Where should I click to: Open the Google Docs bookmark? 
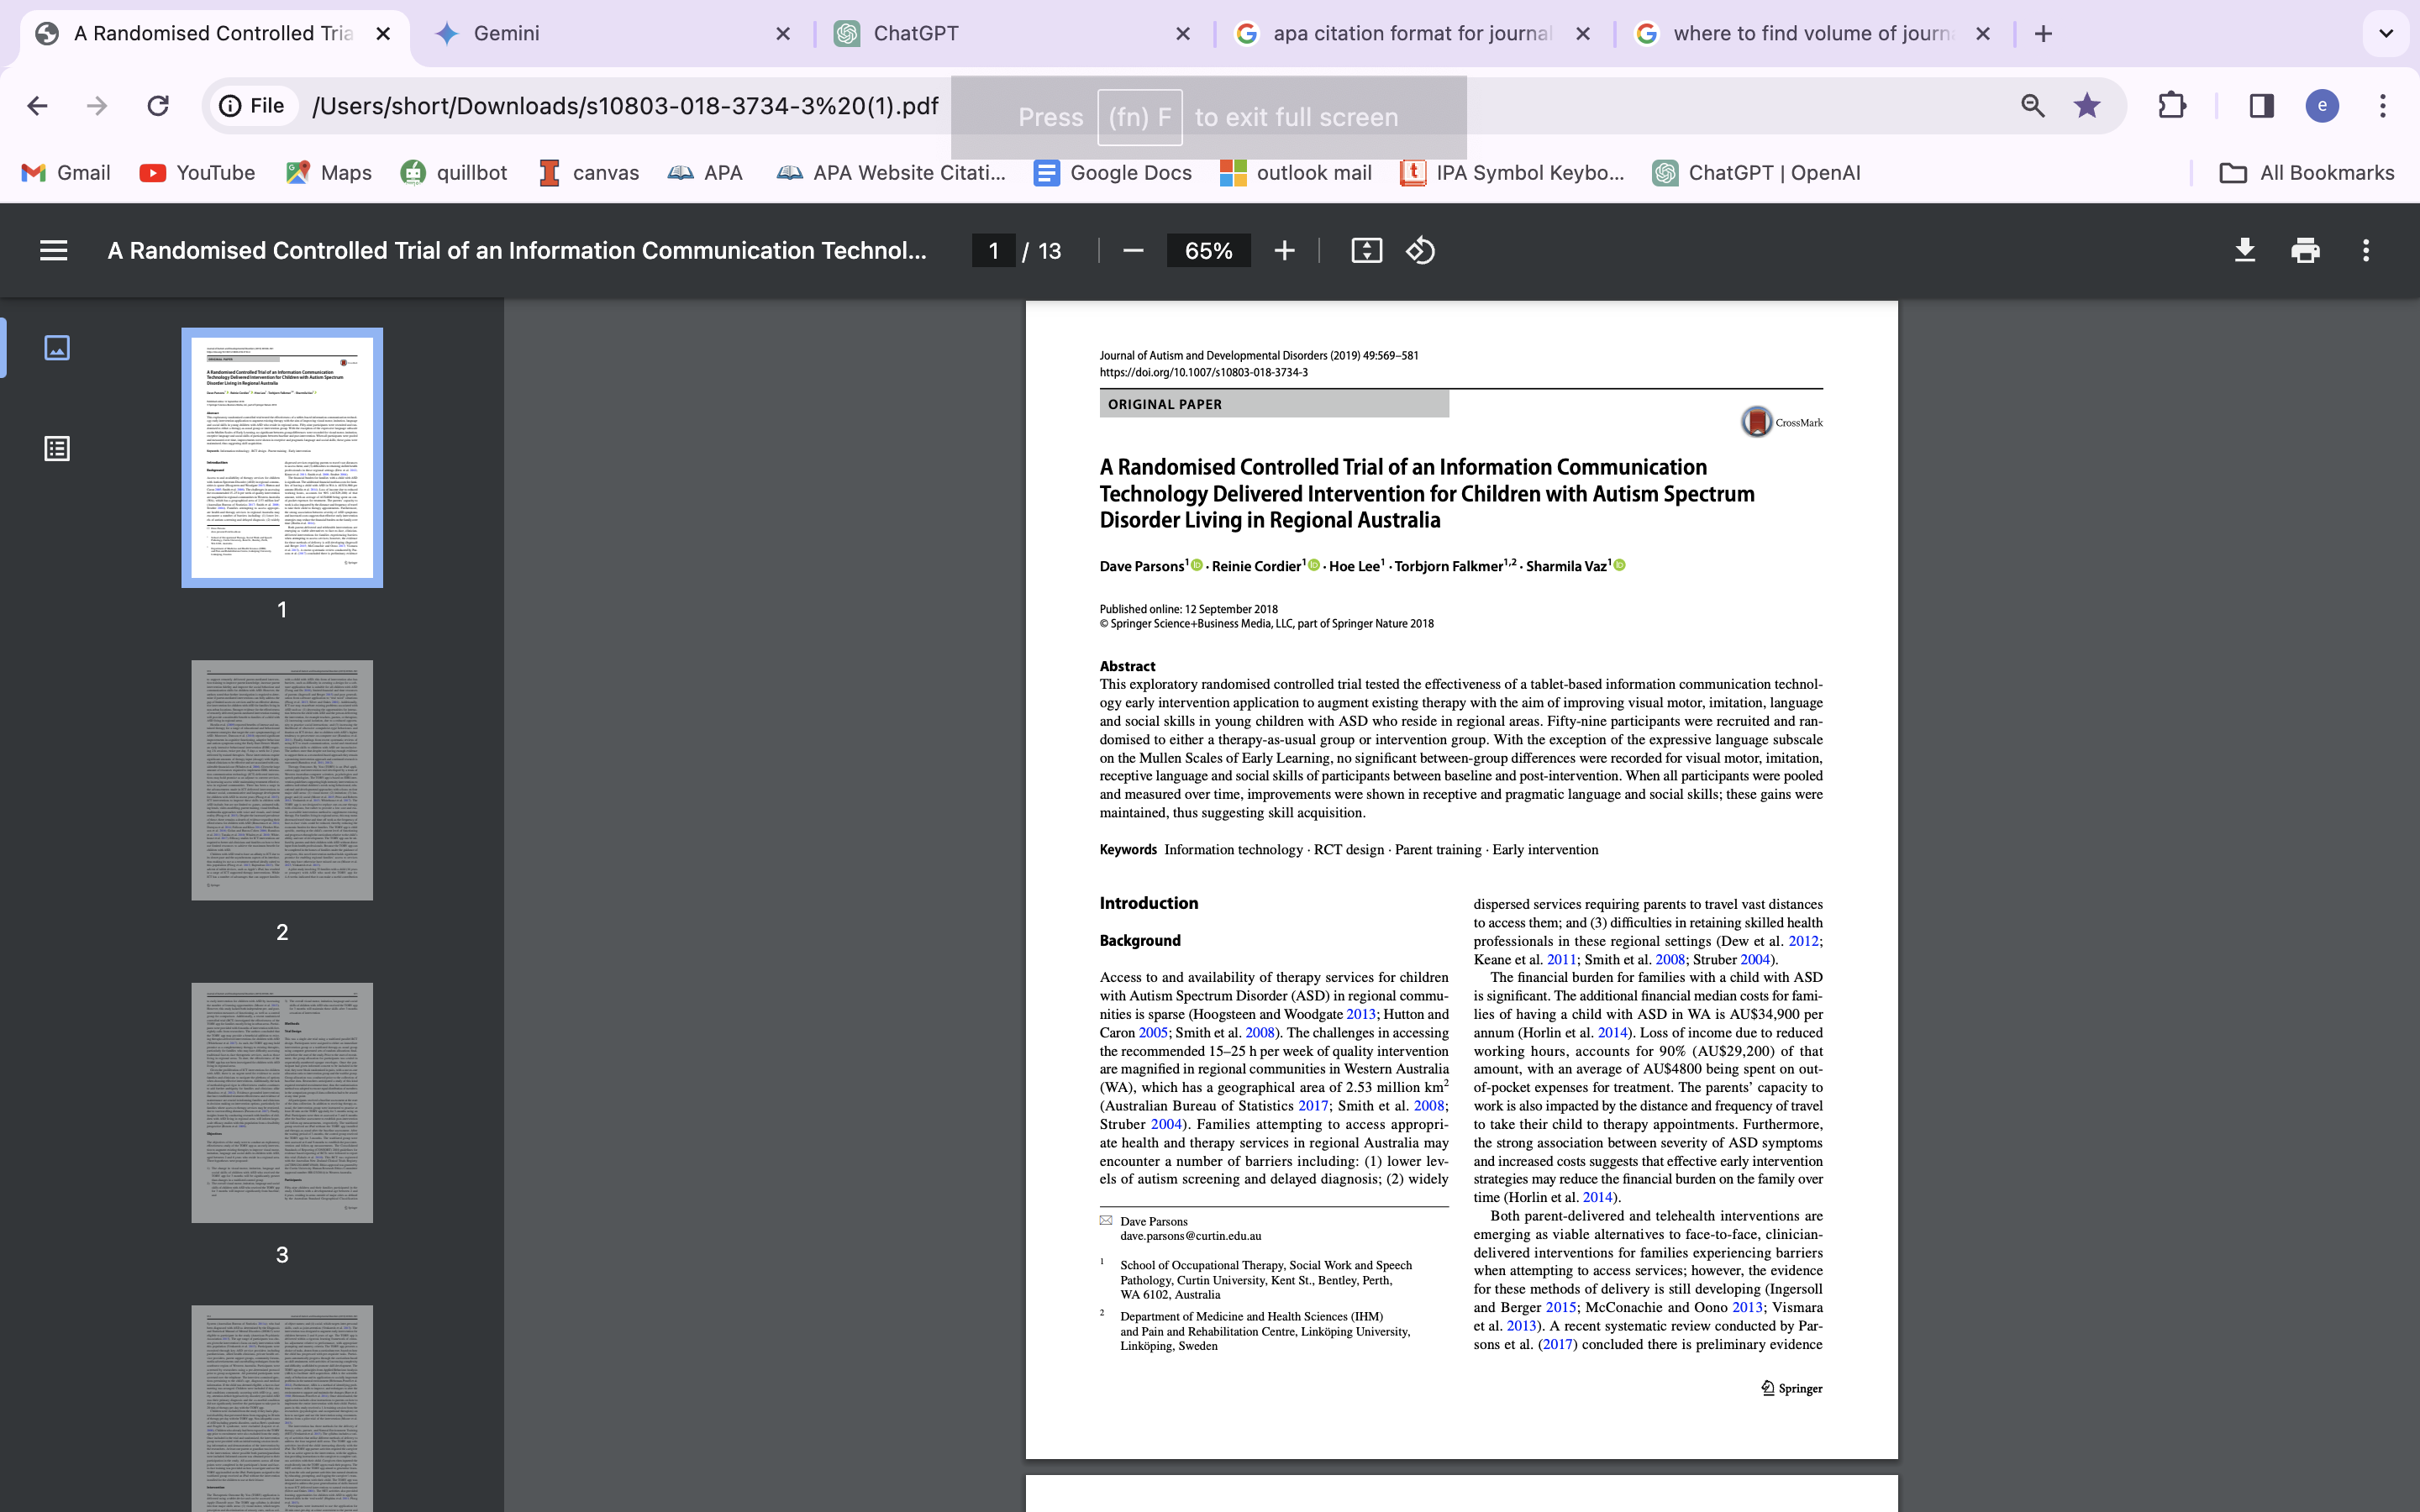tap(1113, 173)
